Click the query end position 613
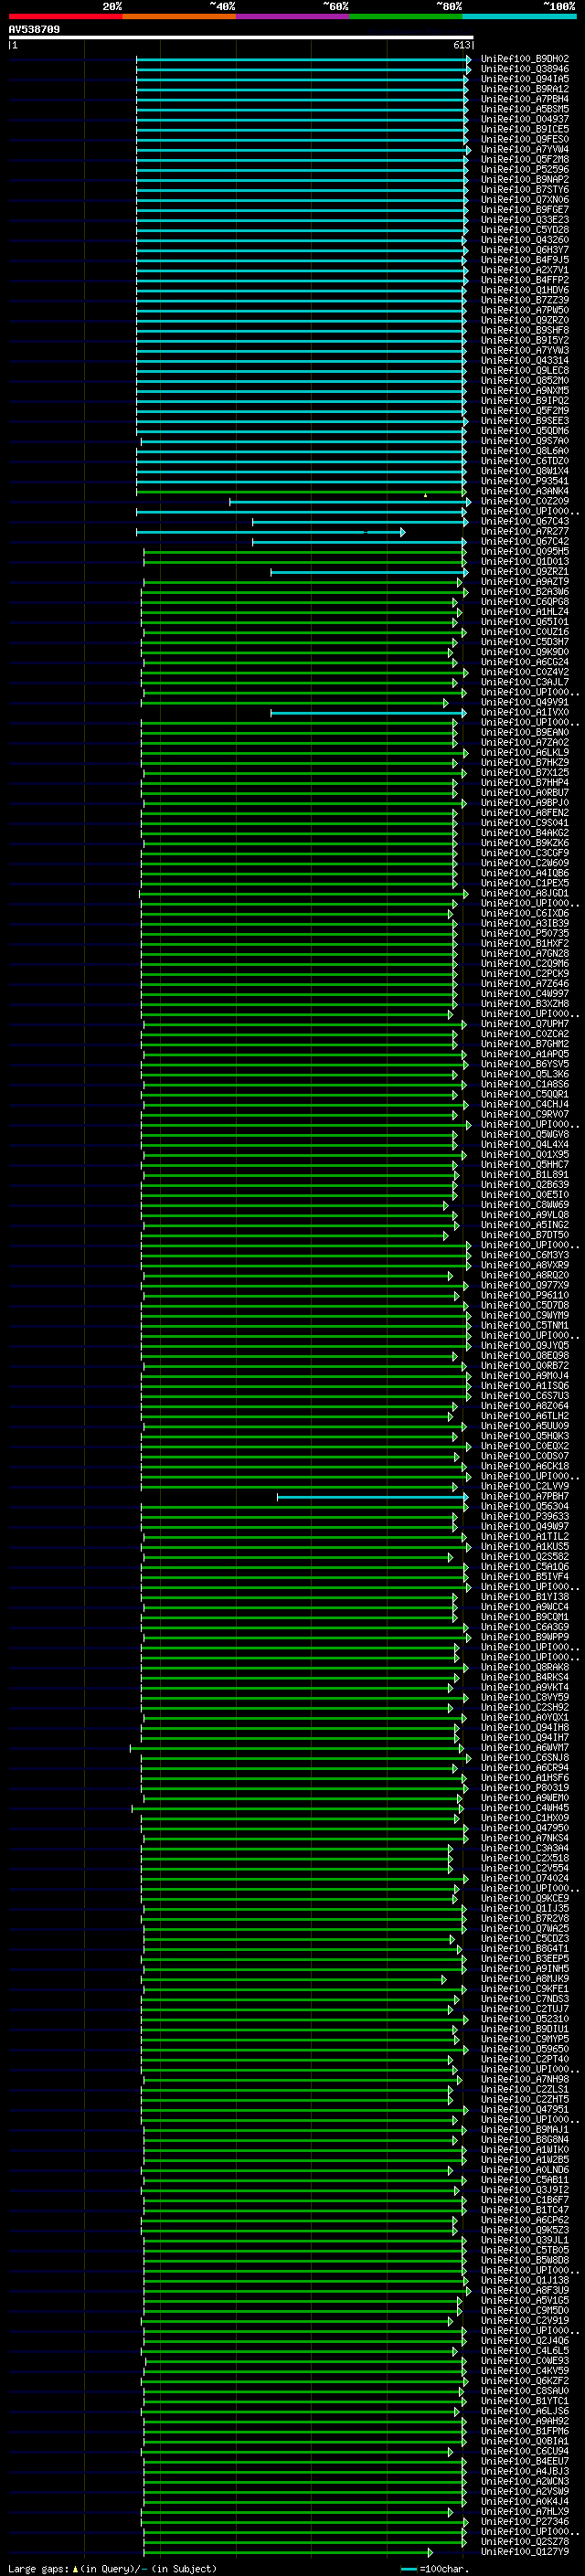The image size is (585, 2576). pos(462,45)
